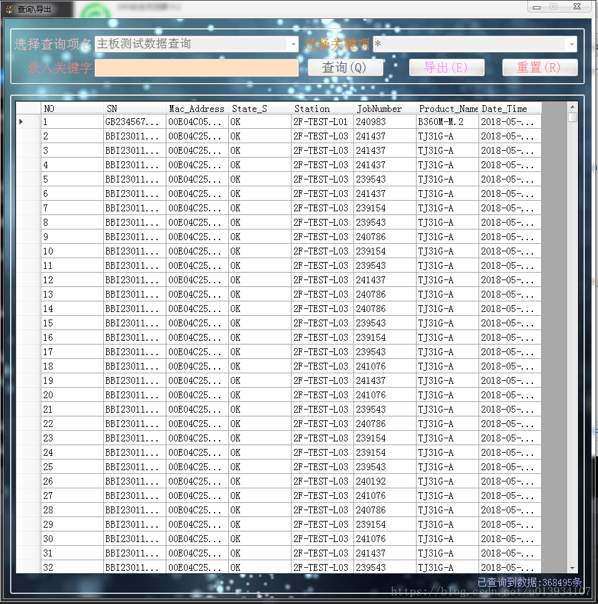This screenshot has width=598, height=604.
Task: Click status text 已查询到数据:368495条
Action: coord(529,582)
